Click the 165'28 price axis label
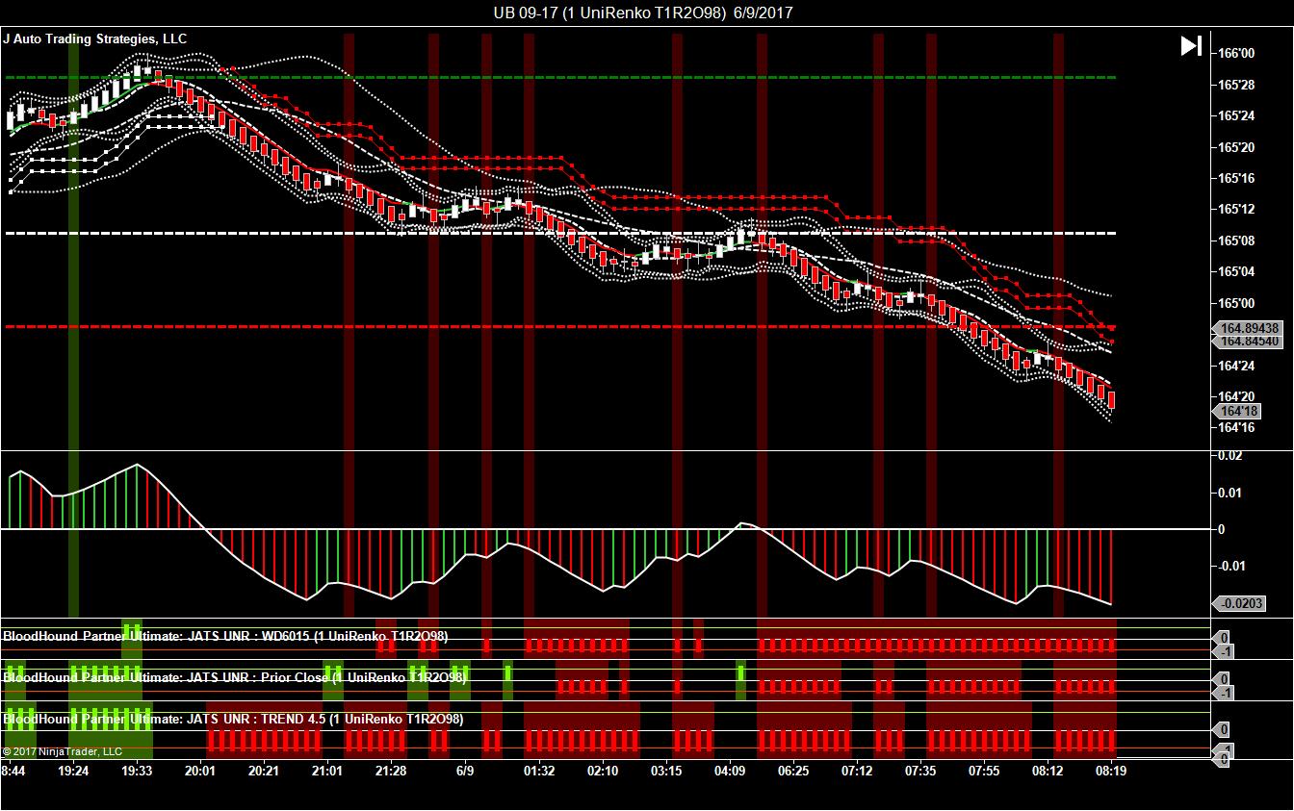 coord(1236,86)
